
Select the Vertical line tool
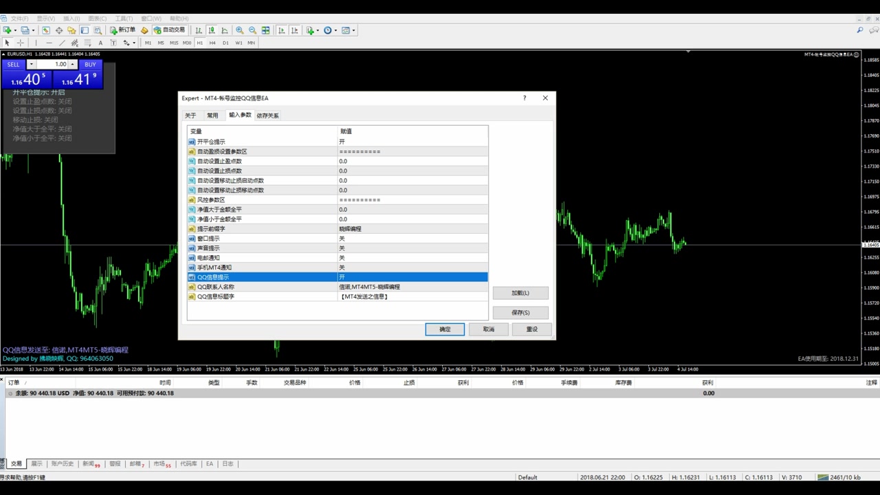[36, 43]
